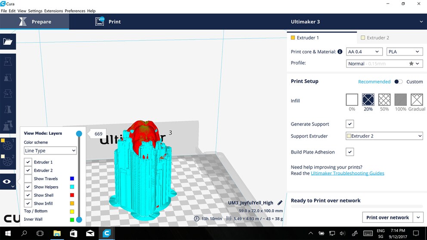
Task: Uncheck Extruder 2 layer visibility
Action: [28, 170]
